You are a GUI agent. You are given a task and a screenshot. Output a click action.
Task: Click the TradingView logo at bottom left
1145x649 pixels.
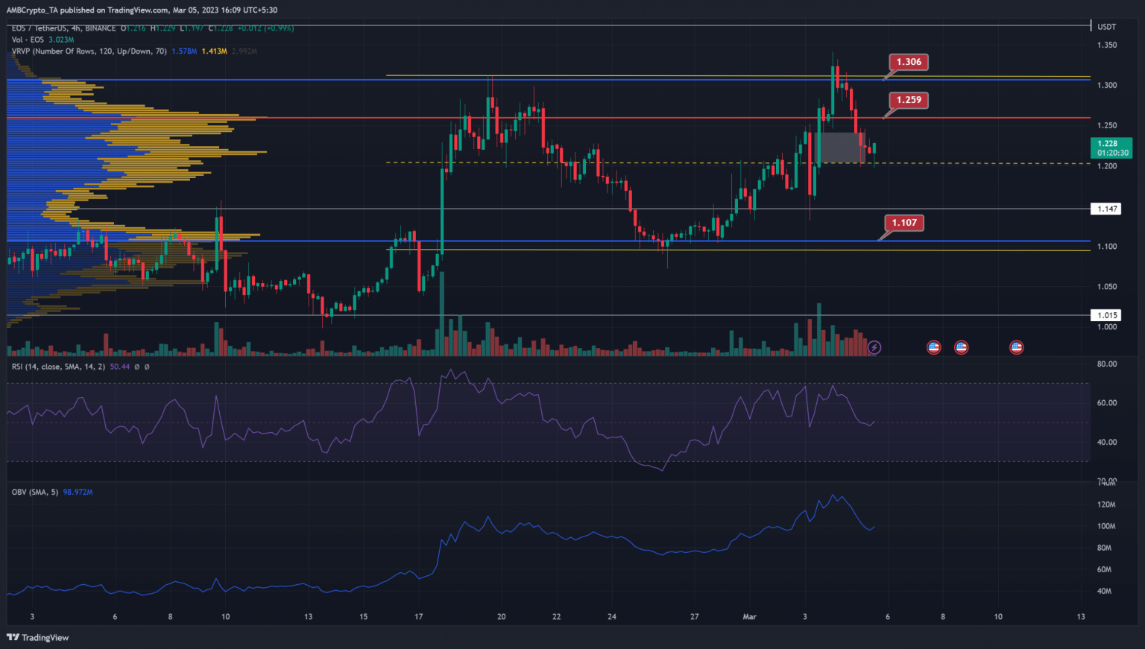tap(37, 637)
